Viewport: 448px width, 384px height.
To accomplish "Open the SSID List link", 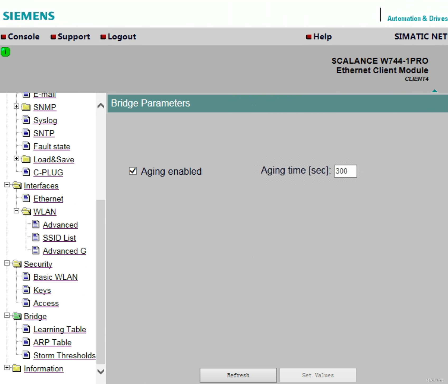I will pyautogui.click(x=59, y=238).
